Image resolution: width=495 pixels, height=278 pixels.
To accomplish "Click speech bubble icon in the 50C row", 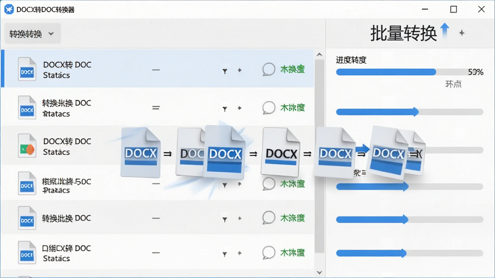I will (269, 184).
